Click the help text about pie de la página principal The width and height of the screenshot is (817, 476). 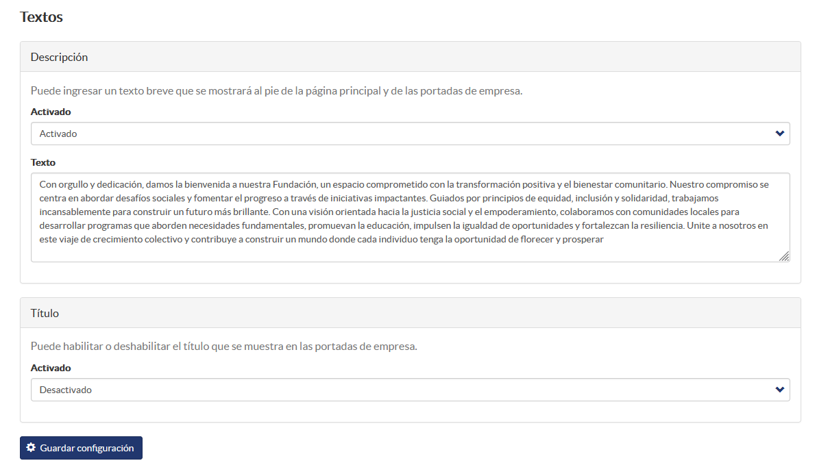276,90
